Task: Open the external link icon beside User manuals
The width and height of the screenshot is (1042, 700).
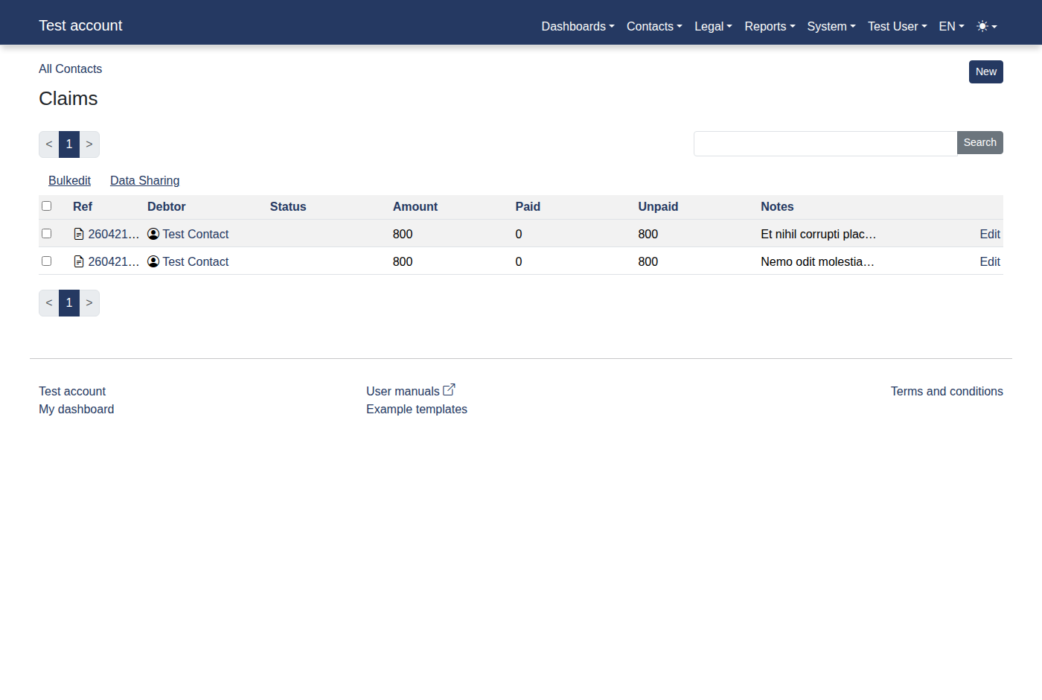Action: 449,388
